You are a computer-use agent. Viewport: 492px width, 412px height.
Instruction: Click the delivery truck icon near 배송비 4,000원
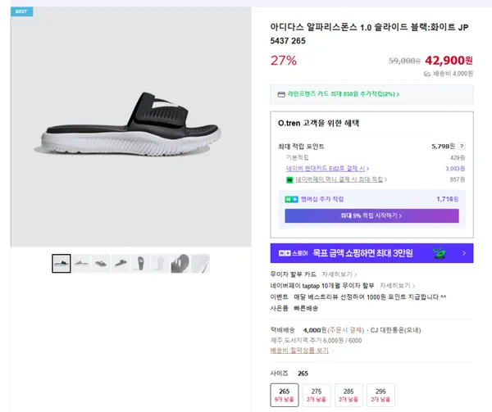[x=427, y=74]
